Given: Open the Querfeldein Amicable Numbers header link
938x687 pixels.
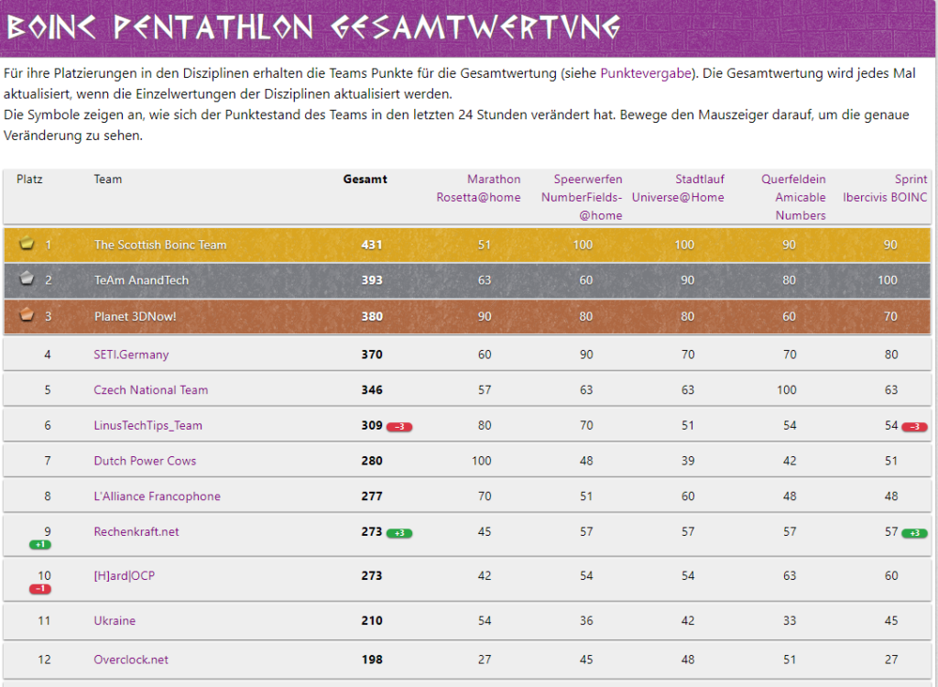Looking at the screenshot, I should [x=793, y=197].
